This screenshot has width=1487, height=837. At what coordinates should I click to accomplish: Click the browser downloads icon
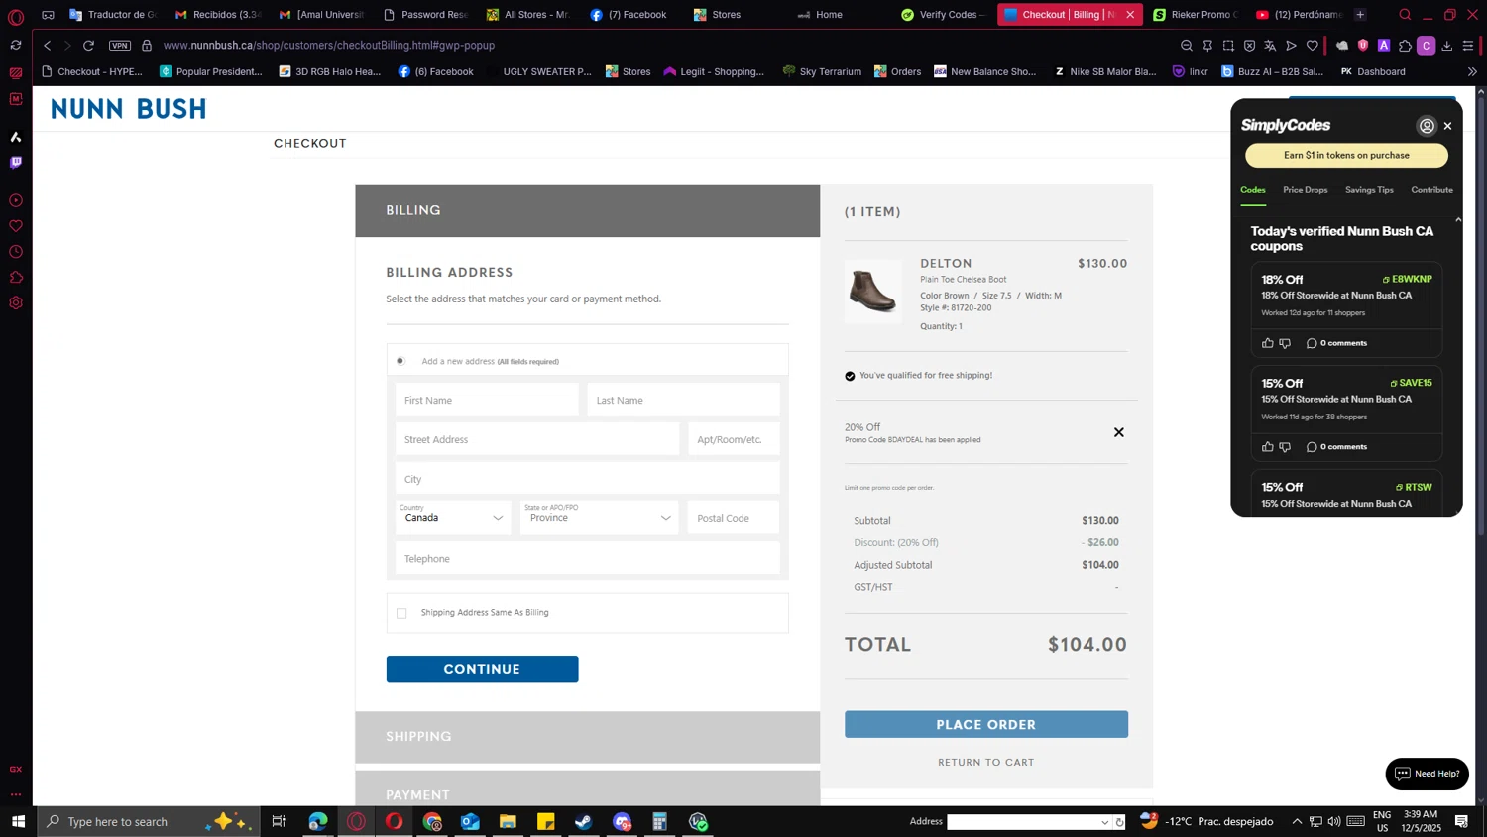click(x=1447, y=45)
